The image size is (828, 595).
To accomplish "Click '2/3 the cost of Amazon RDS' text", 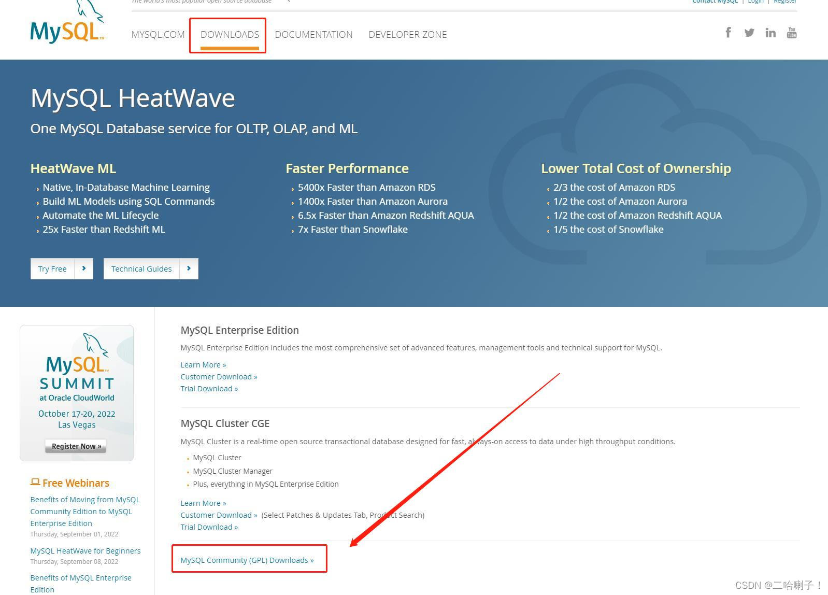I will tap(614, 187).
